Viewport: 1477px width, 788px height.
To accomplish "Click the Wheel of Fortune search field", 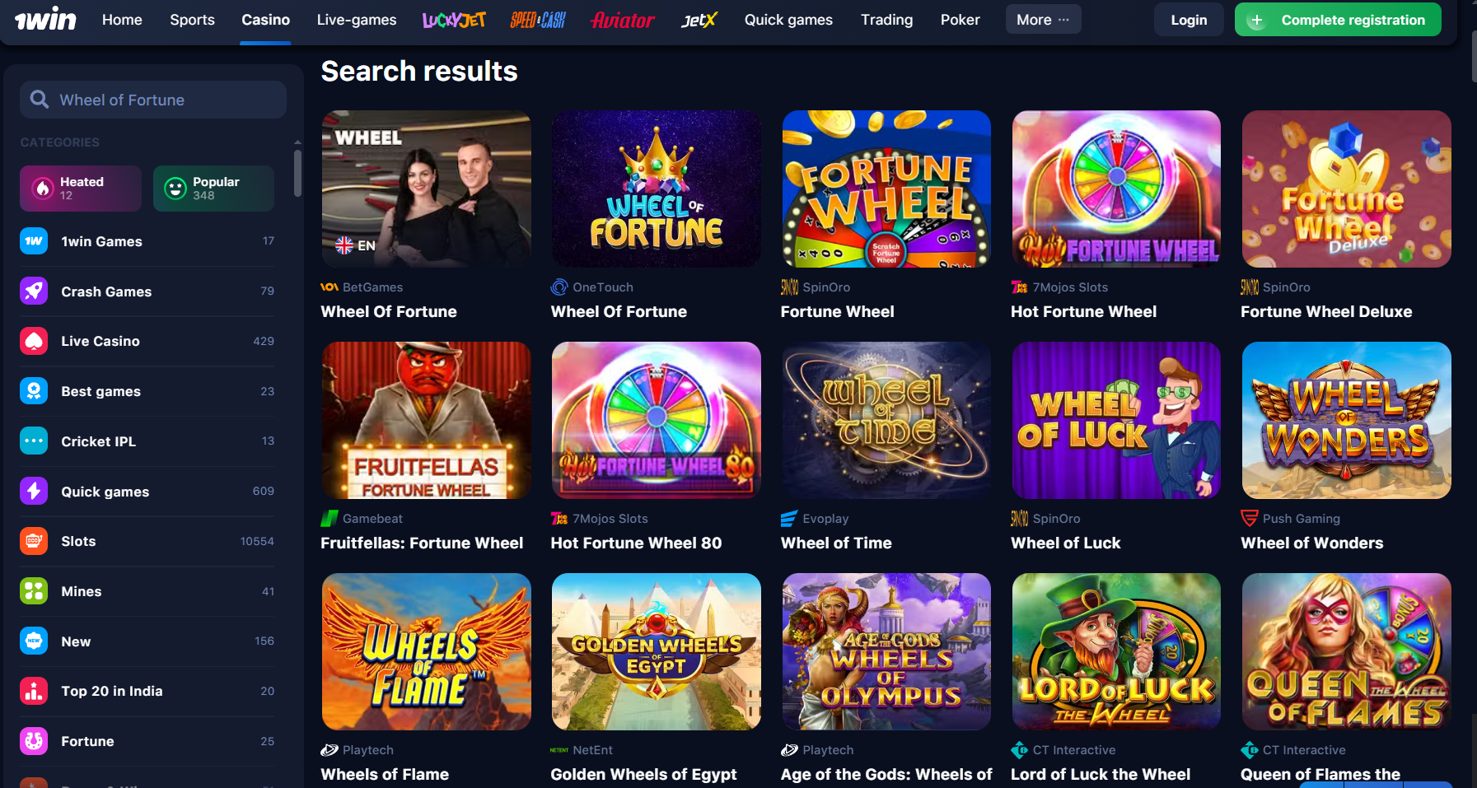I will coord(153,100).
